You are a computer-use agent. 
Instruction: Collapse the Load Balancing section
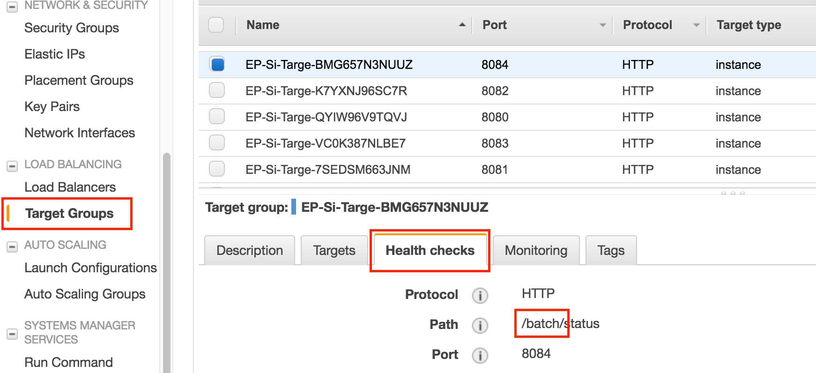pos(13,166)
